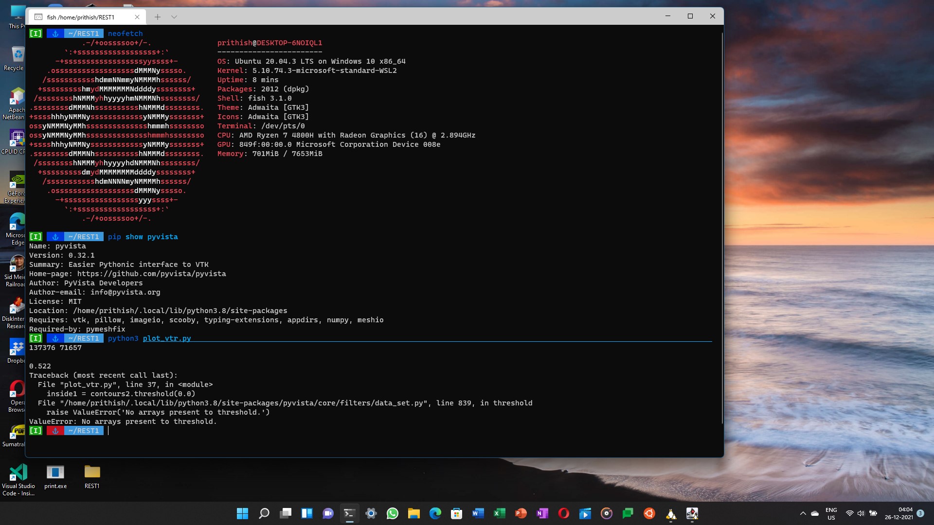Screen dimensions: 934x525
Task: Open Microsoft Edge from the taskbar
Action: pyautogui.click(x=434, y=513)
